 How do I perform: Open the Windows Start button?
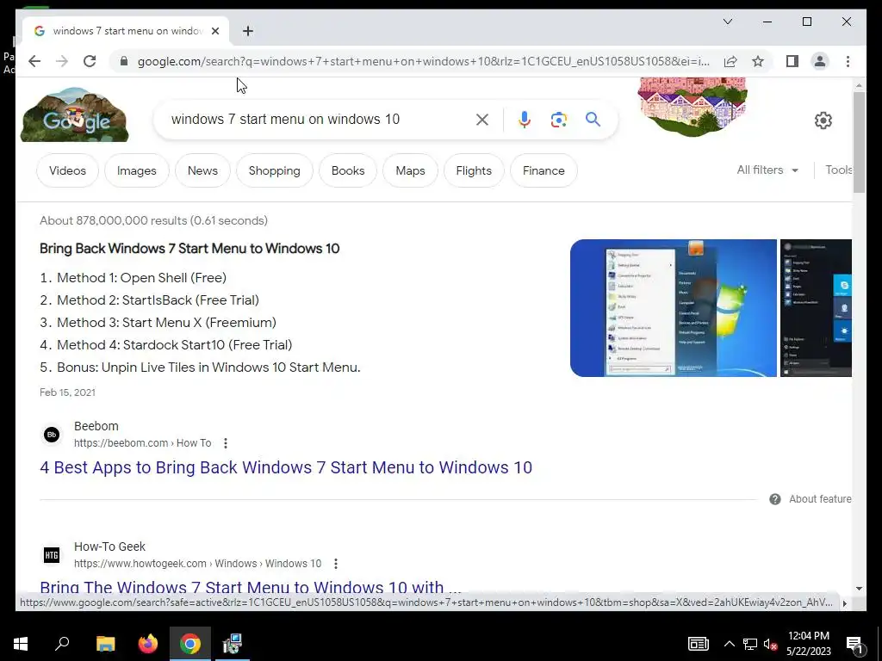pos(21,644)
